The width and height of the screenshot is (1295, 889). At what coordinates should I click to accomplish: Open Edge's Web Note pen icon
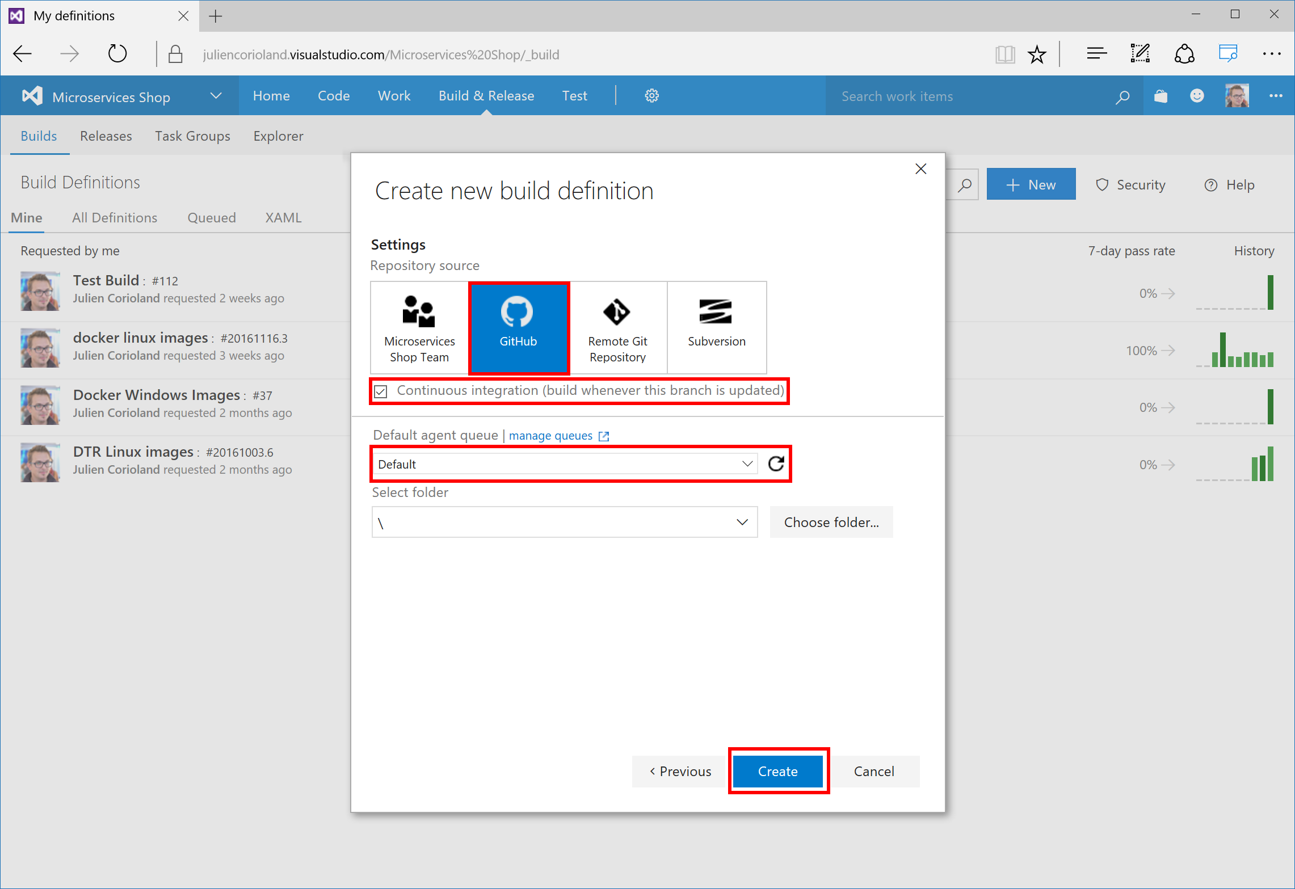pos(1140,53)
